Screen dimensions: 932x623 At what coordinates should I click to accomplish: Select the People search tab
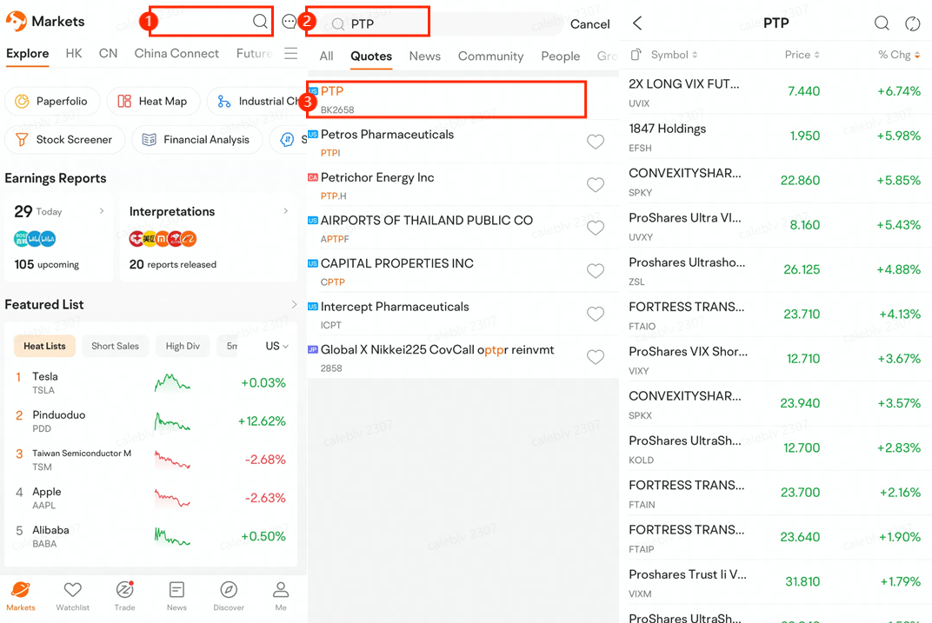tap(561, 56)
